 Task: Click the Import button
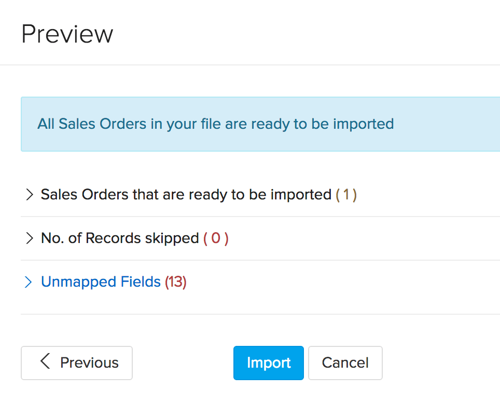[268, 362]
